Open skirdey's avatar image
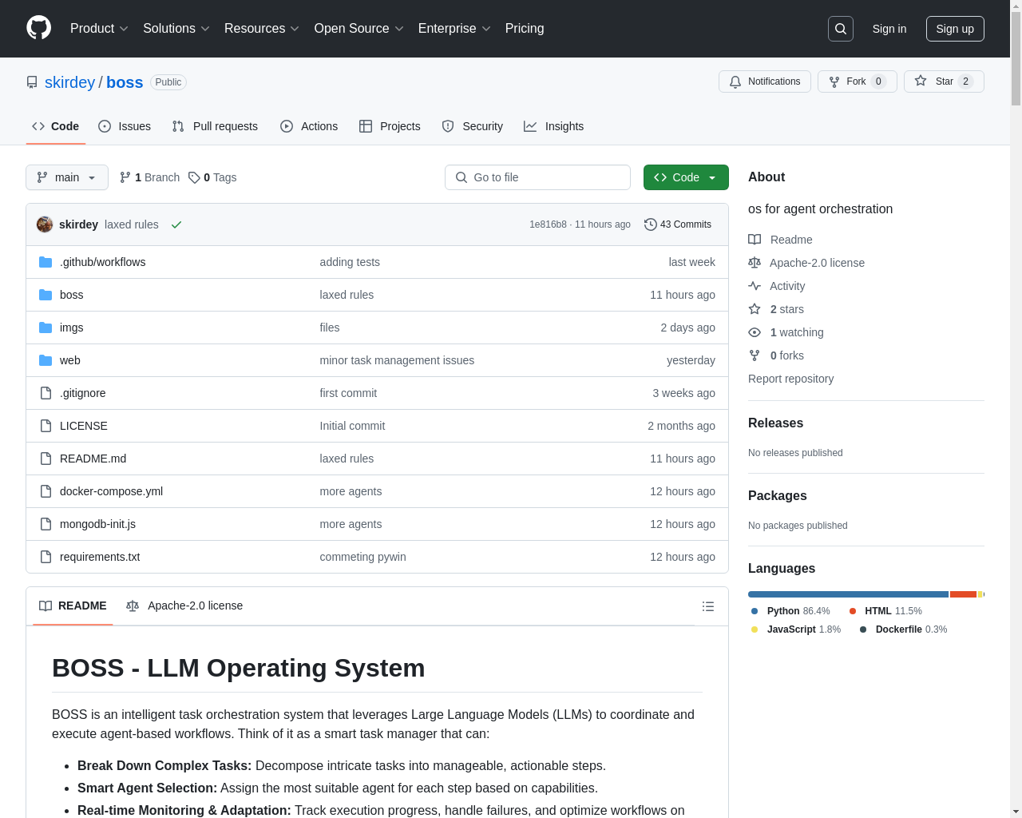 point(45,224)
